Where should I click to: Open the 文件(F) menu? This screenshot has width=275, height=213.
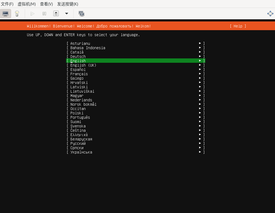(7, 4)
